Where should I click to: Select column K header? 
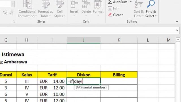[x=119, y=40]
